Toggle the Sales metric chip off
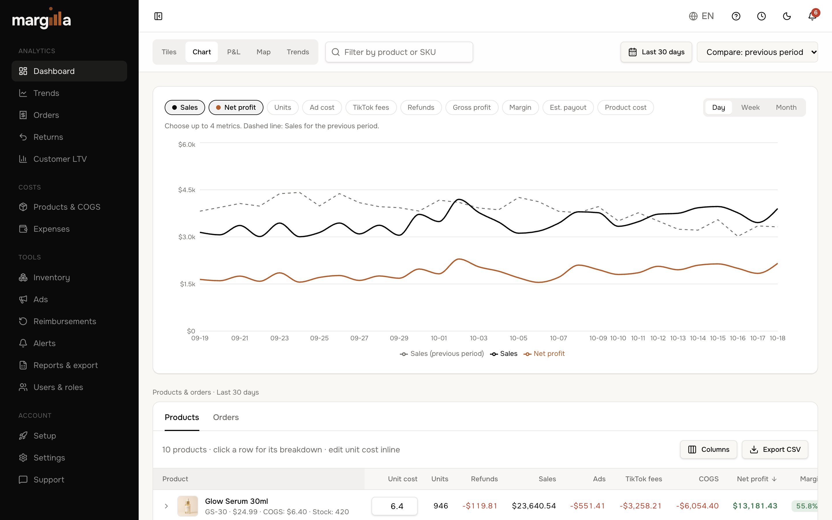832x520 pixels. pyautogui.click(x=185, y=107)
